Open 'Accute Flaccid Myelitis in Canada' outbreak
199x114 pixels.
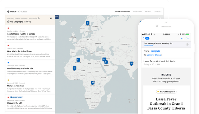point(21,34)
